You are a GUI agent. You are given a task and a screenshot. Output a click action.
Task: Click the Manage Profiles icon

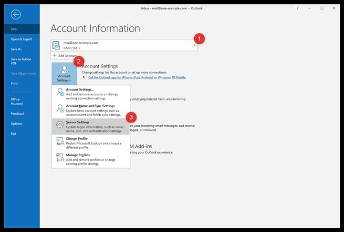click(x=60, y=157)
